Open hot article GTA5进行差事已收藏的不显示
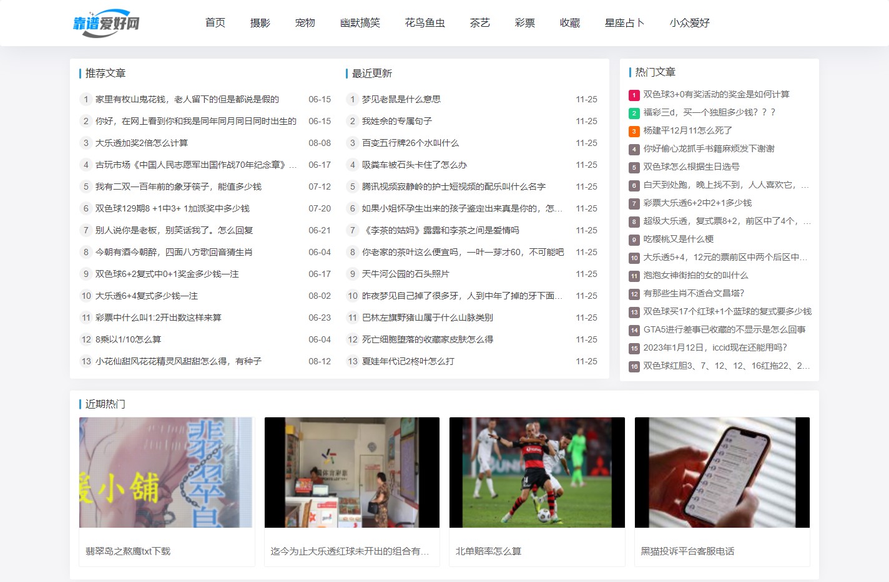The width and height of the screenshot is (889, 582). [725, 329]
